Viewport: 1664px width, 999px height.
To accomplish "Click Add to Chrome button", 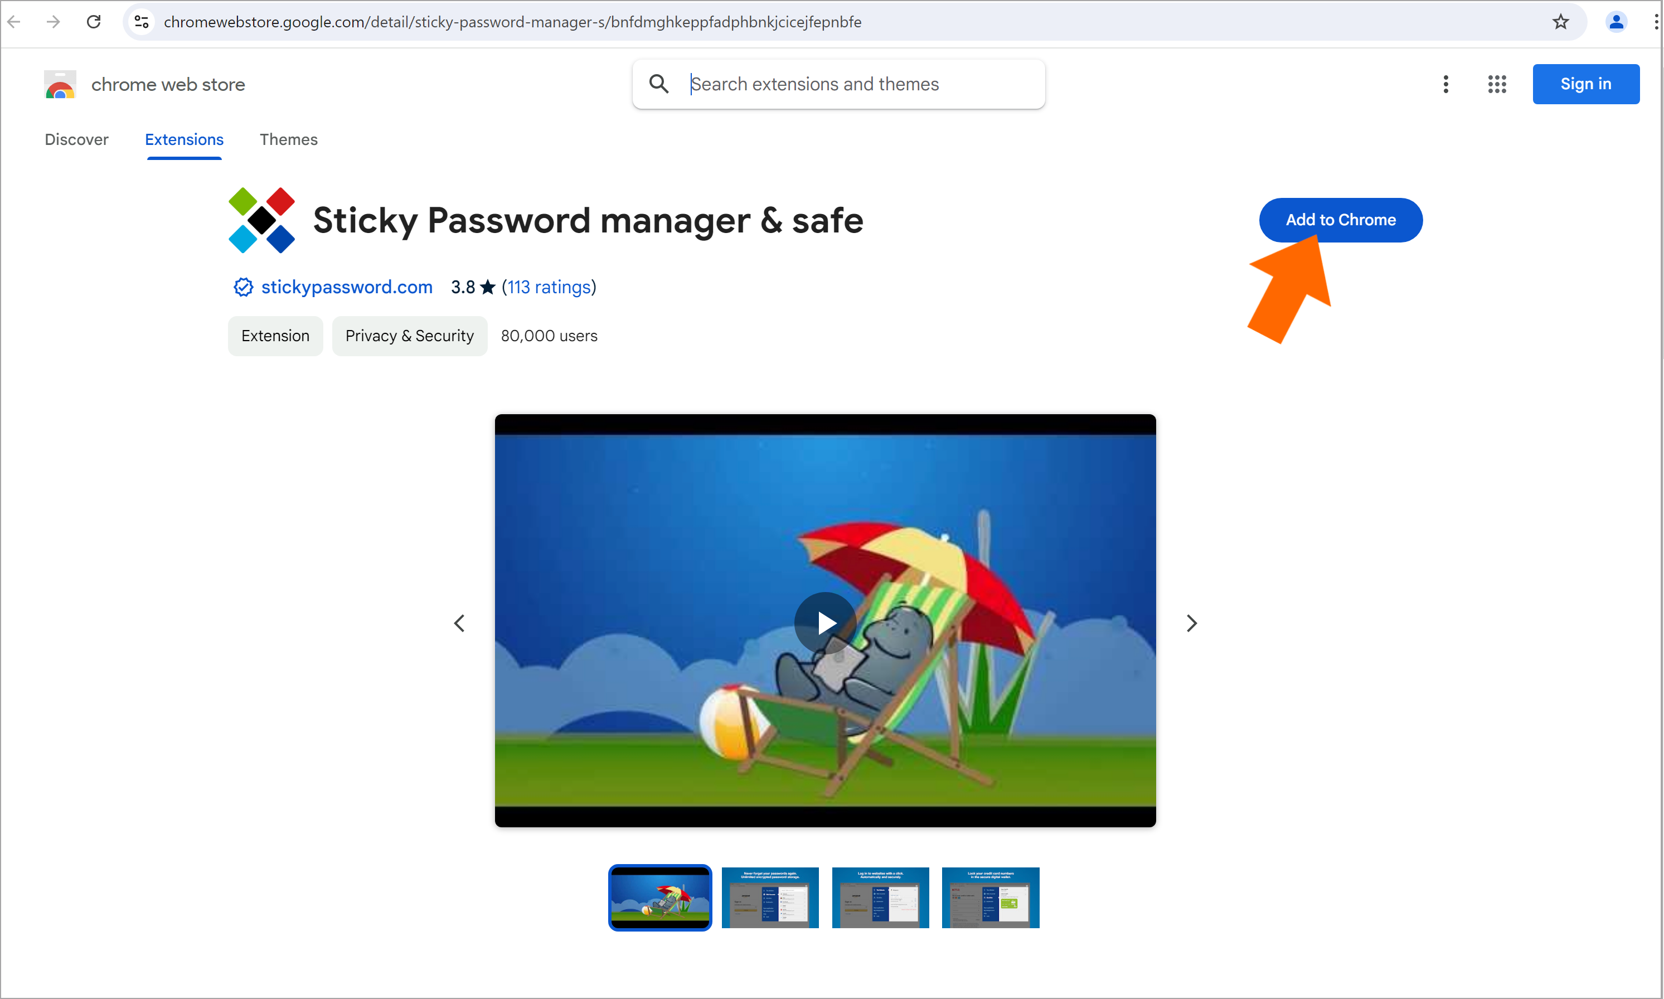I will point(1340,220).
